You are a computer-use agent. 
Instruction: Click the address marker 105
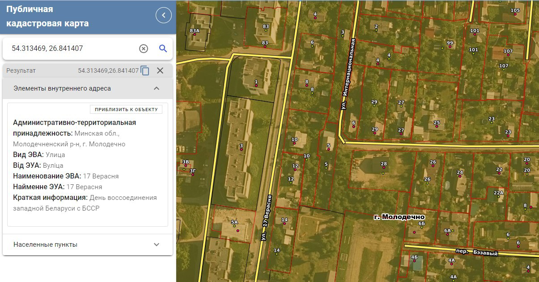click(x=515, y=14)
